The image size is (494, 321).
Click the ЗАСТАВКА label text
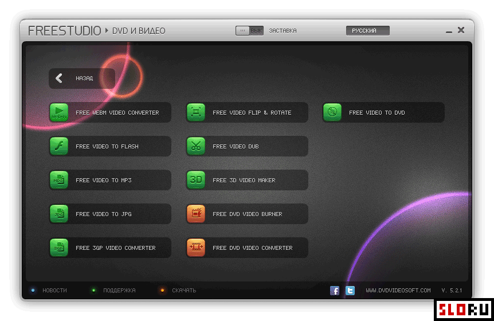click(x=283, y=30)
